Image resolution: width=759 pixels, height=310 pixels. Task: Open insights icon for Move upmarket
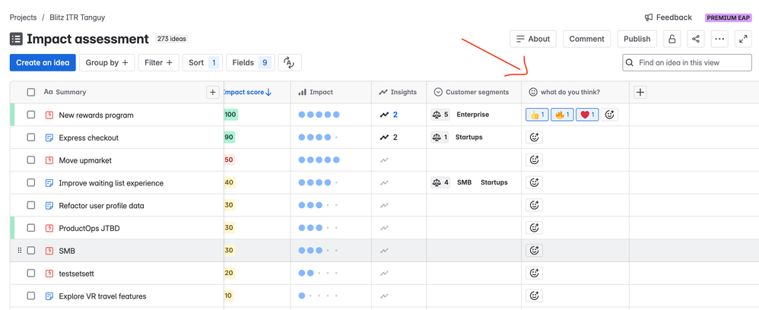point(384,160)
